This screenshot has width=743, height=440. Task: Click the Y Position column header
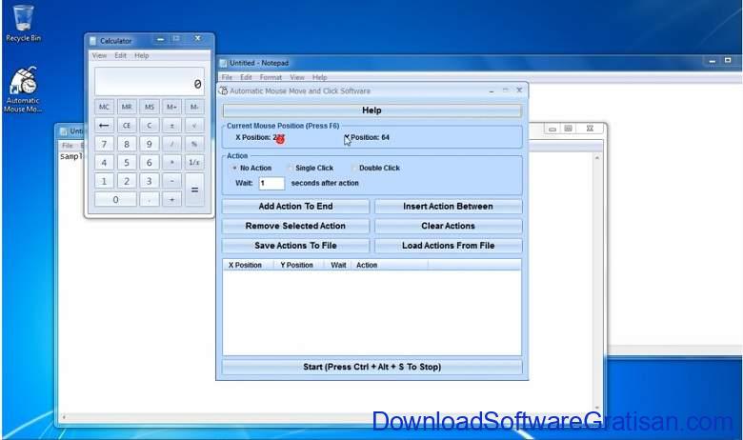(298, 265)
